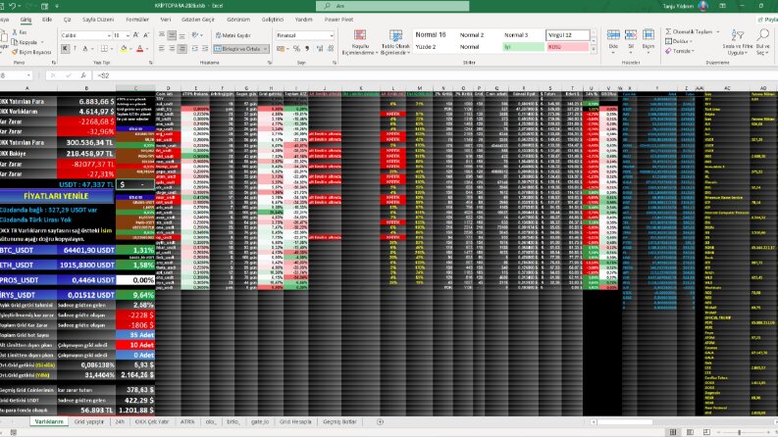Align cell text left
Screen dimensions: 778x437
[162, 49]
